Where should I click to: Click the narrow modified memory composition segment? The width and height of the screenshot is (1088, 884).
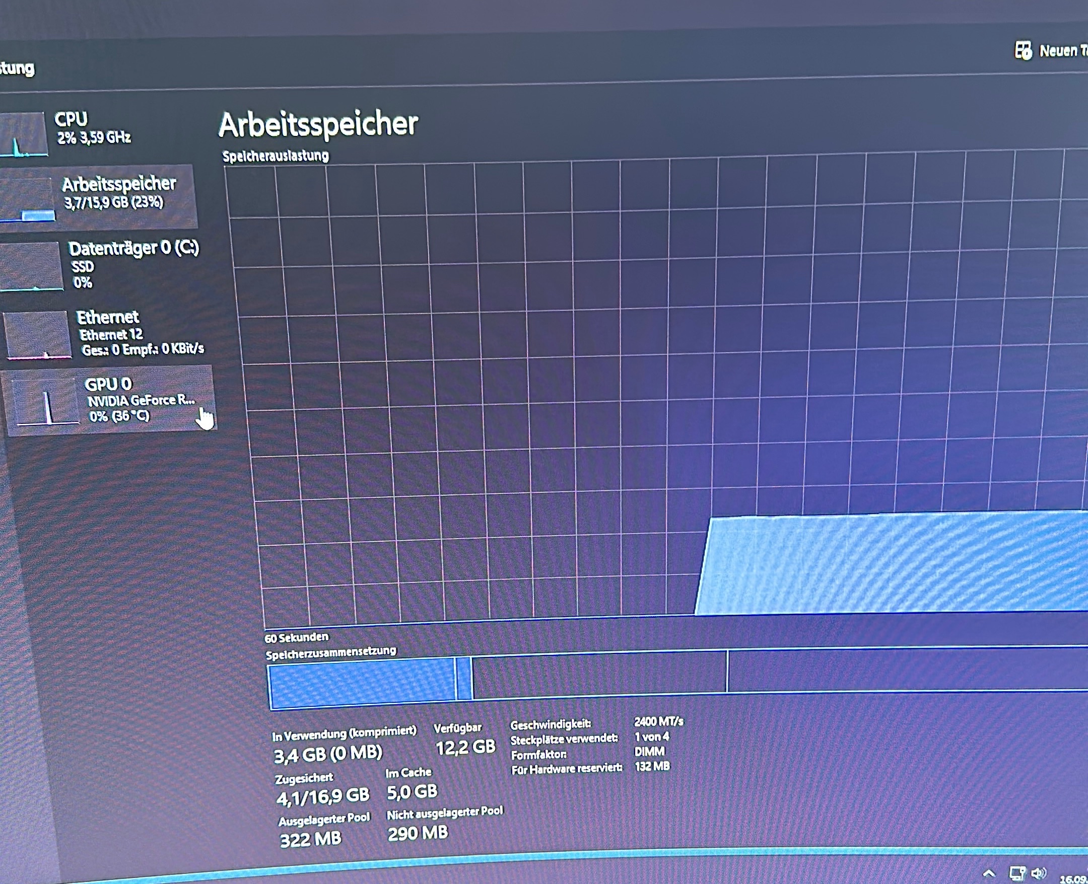(x=463, y=679)
